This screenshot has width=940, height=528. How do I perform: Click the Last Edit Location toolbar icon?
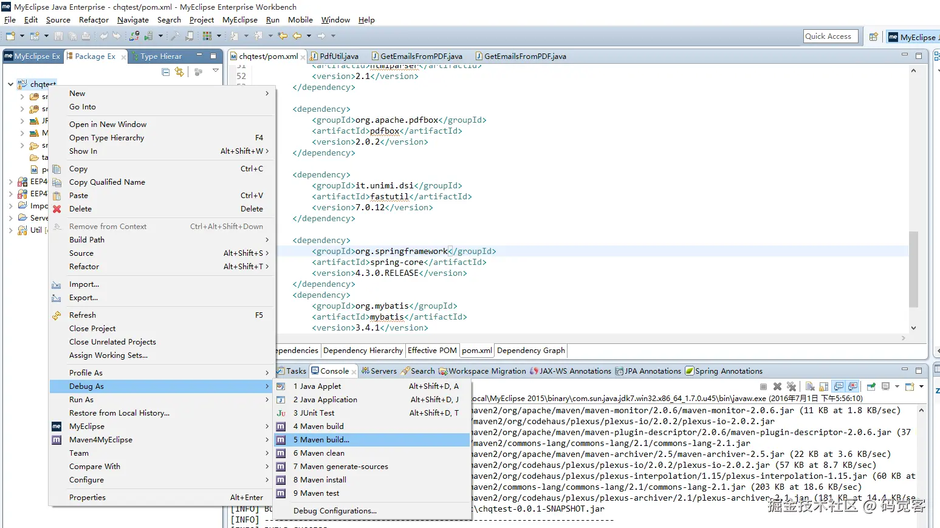coord(283,36)
